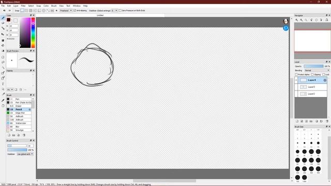Open the Freehand mode dropdown
The height and width of the screenshot is (186, 331).
66,10
